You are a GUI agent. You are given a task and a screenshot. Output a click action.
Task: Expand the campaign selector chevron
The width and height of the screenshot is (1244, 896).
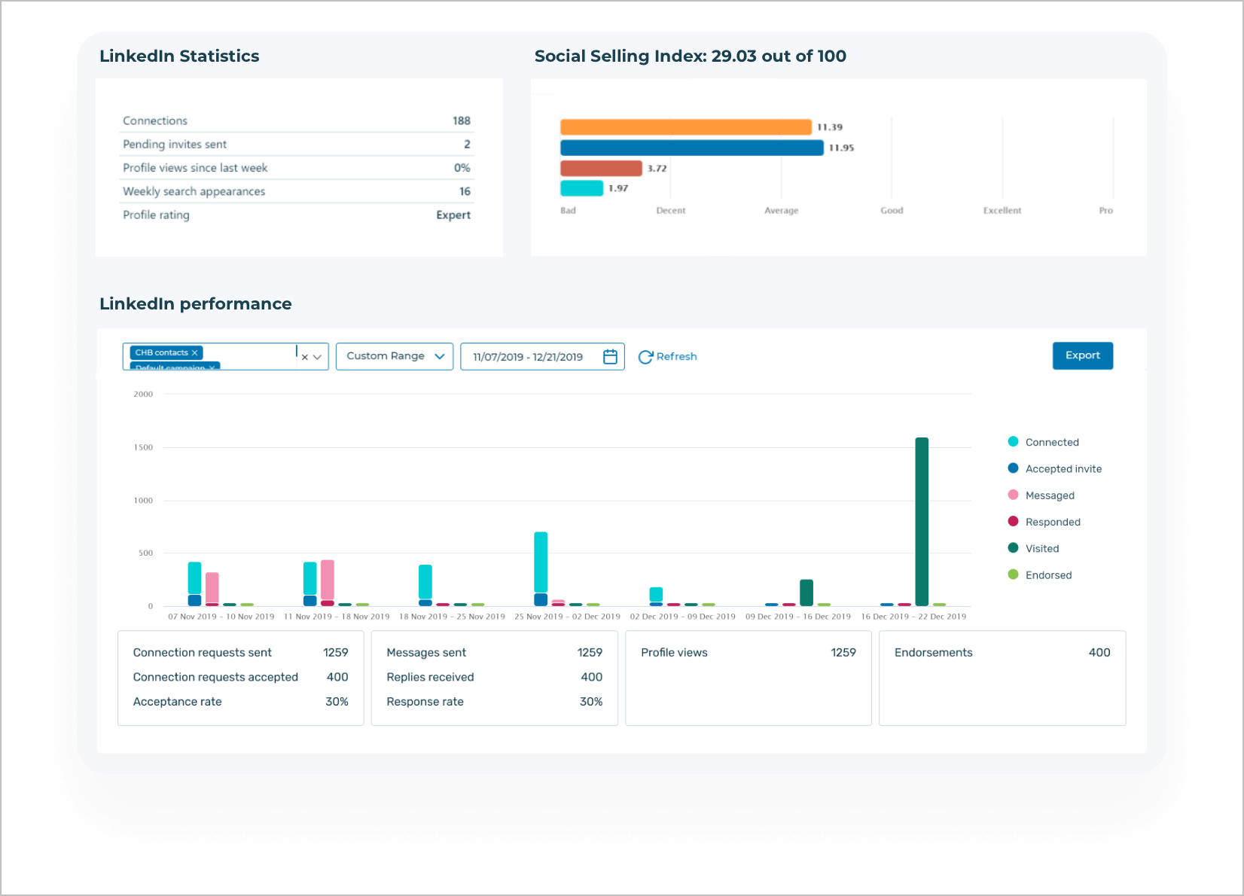tap(317, 358)
